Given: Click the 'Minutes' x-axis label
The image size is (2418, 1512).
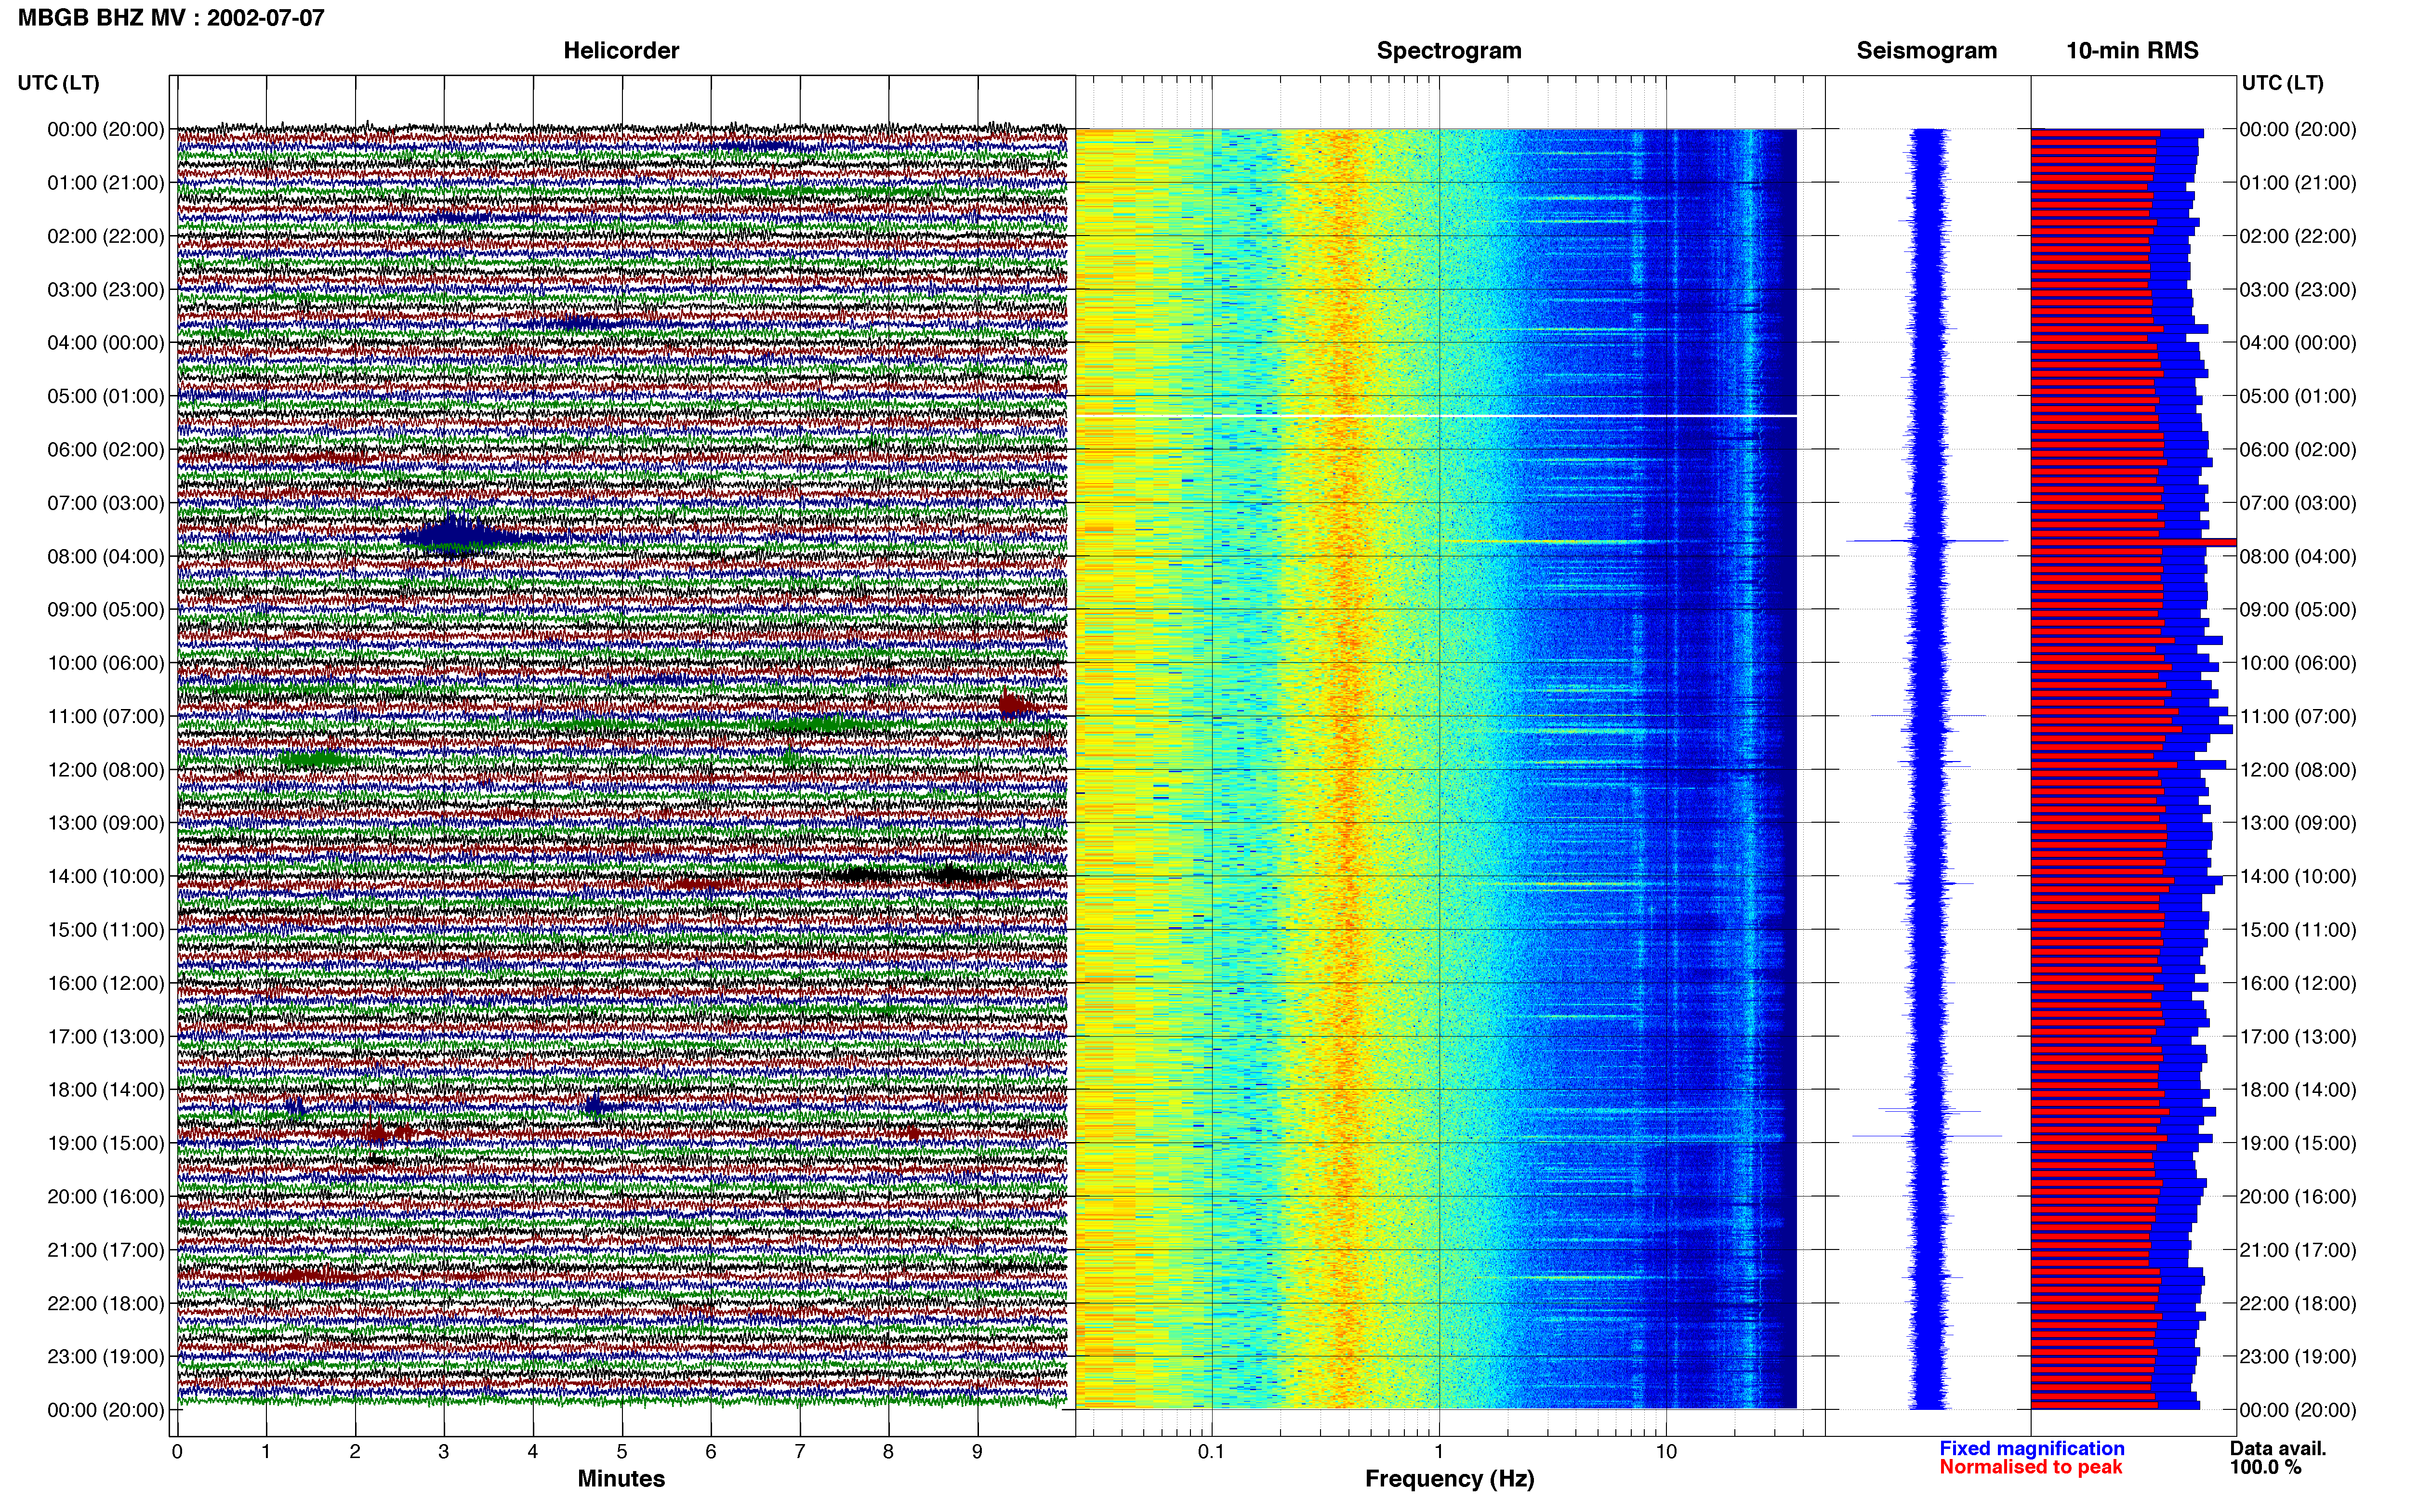Looking at the screenshot, I should [621, 1479].
